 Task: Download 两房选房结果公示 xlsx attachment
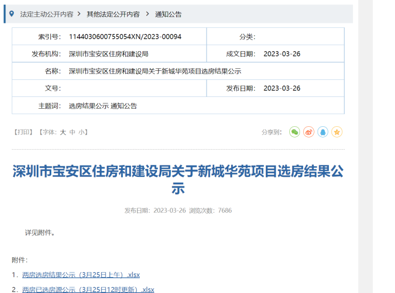coord(81,275)
